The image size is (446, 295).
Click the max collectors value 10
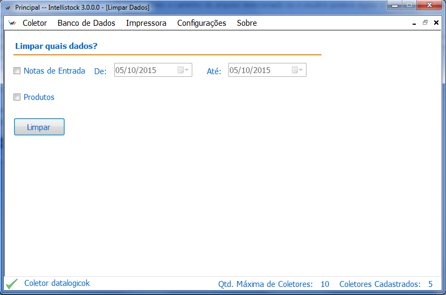pos(325,284)
